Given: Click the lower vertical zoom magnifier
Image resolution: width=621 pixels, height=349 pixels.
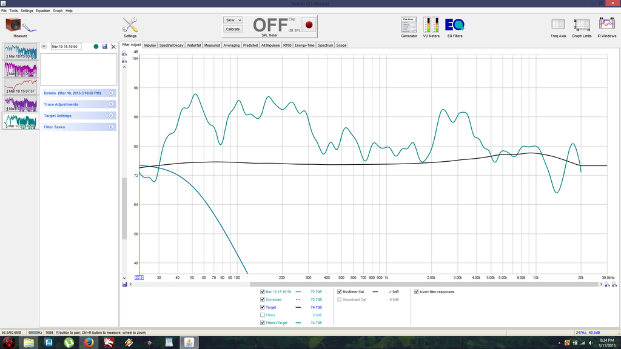Looking at the screenshot, I should 124,60.
